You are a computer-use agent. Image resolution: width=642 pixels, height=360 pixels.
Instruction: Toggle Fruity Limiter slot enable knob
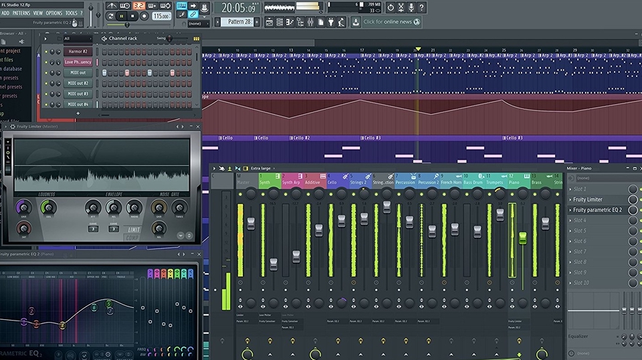633,200
